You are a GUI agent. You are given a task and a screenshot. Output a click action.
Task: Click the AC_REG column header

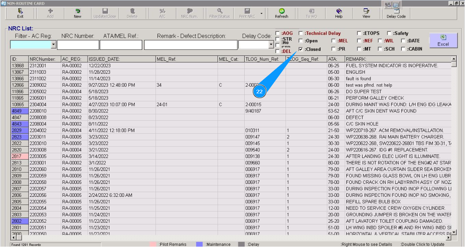pos(74,59)
